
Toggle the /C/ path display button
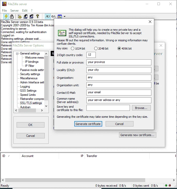coord(48,16)
